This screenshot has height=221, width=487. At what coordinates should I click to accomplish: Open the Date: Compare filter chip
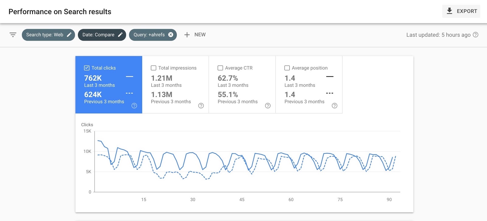(x=98, y=35)
